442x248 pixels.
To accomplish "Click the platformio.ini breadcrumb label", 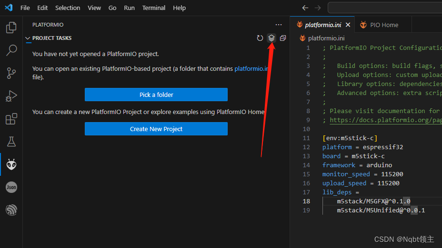I will pos(326,38).
